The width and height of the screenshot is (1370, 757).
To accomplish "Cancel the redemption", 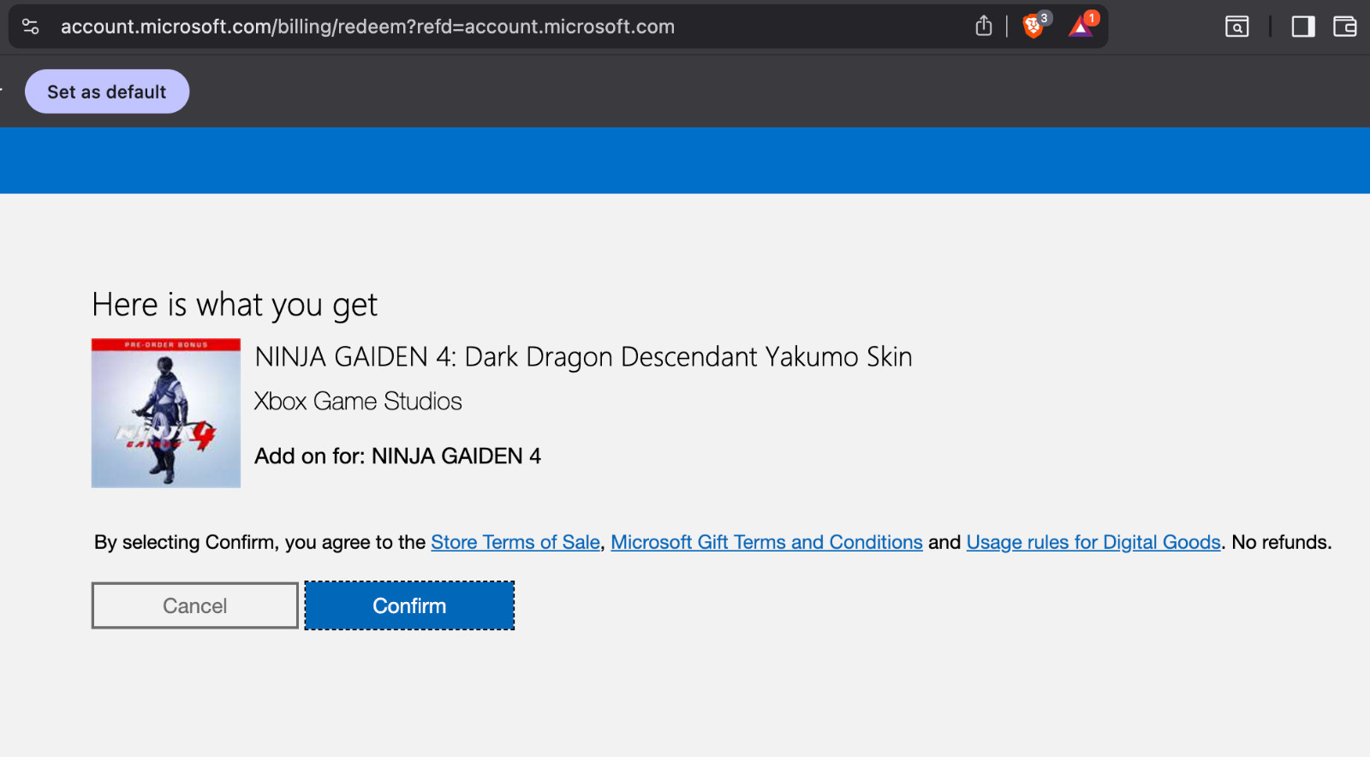I will pos(195,605).
